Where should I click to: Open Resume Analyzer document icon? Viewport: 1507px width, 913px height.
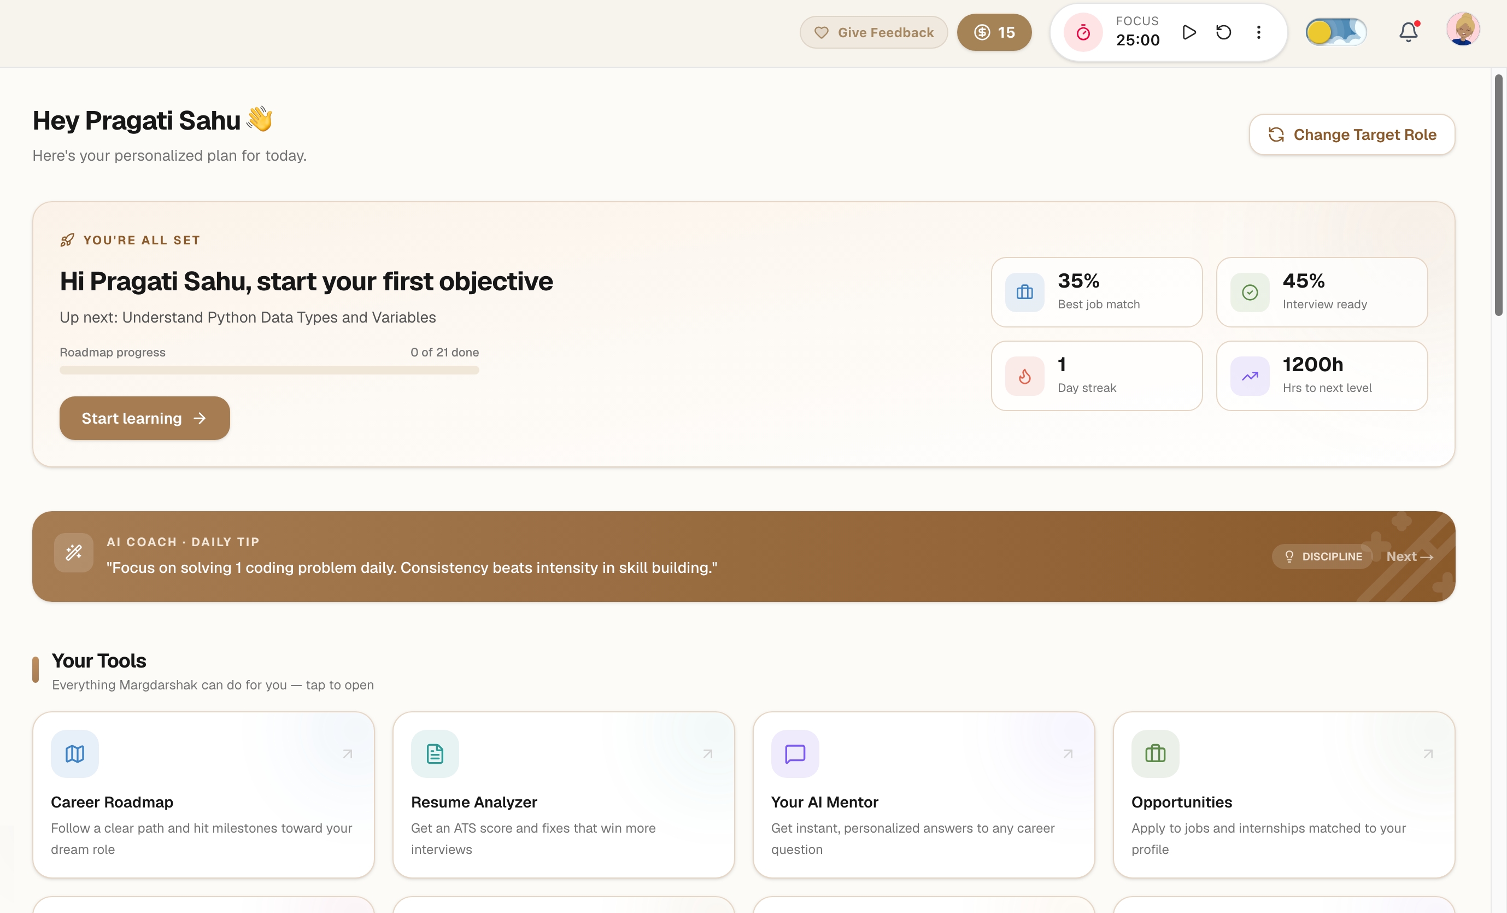point(435,753)
